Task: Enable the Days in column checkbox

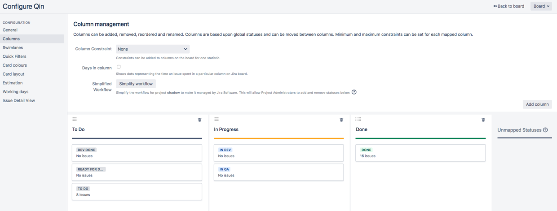Action: coord(119,67)
